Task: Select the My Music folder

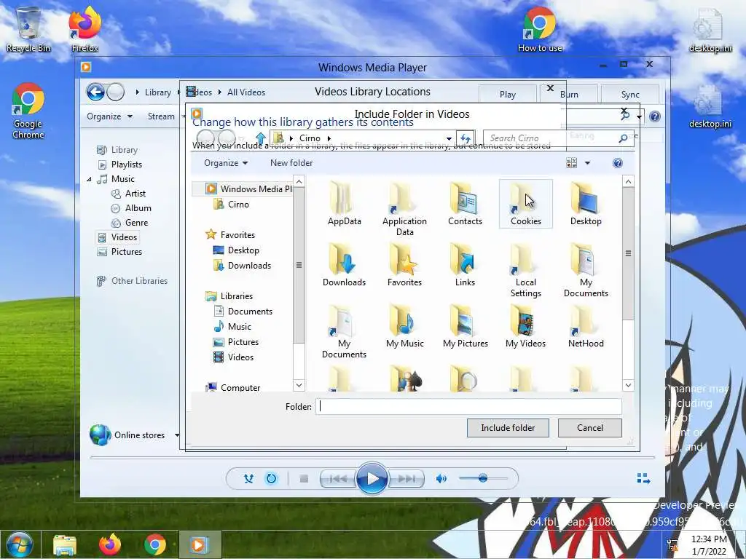Action: point(404,327)
